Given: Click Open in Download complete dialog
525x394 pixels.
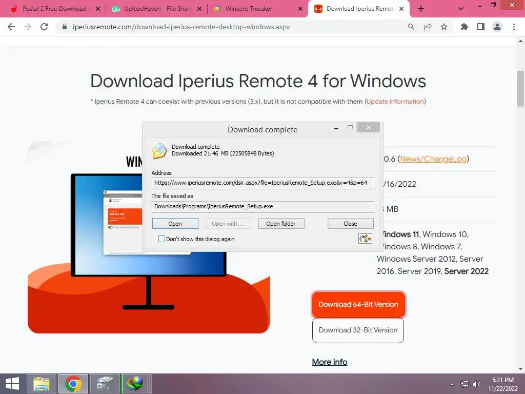Looking at the screenshot, I should point(175,224).
